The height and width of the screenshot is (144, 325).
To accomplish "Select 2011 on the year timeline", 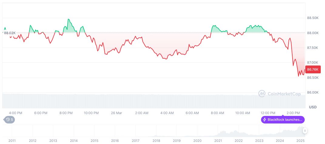I will [x=12, y=141].
